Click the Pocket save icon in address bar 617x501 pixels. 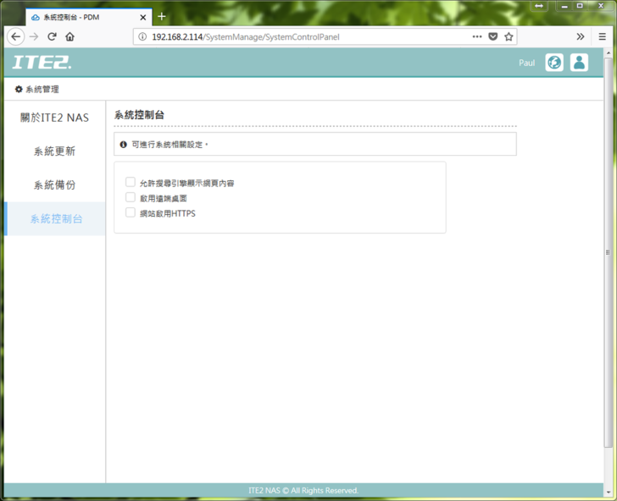point(492,37)
